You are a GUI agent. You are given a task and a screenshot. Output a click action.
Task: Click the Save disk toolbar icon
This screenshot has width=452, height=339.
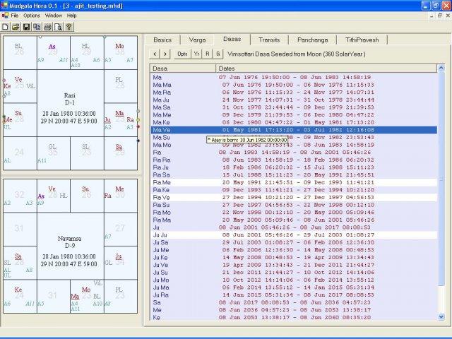(26, 27)
